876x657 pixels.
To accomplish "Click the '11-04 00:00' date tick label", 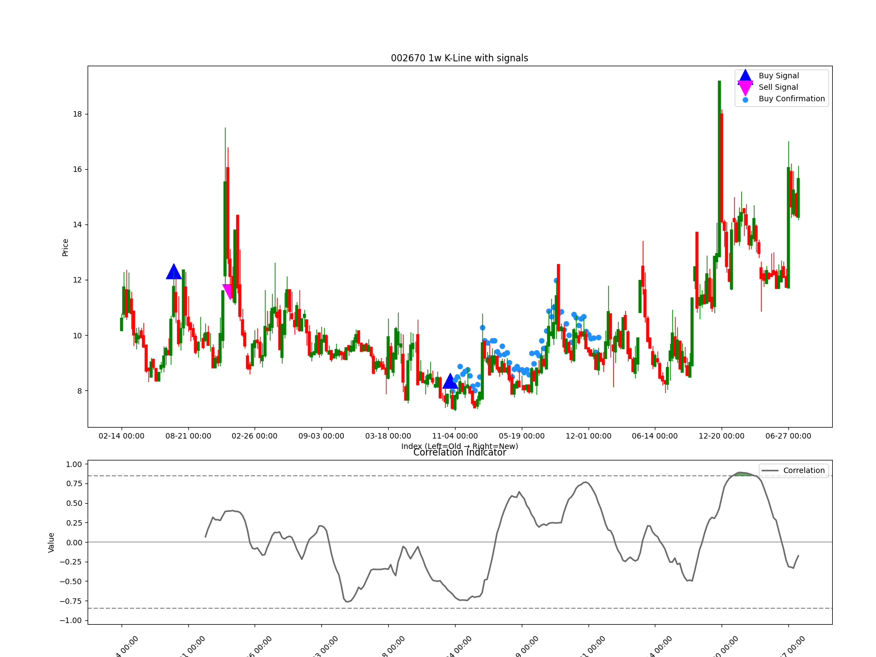I will pos(455,436).
